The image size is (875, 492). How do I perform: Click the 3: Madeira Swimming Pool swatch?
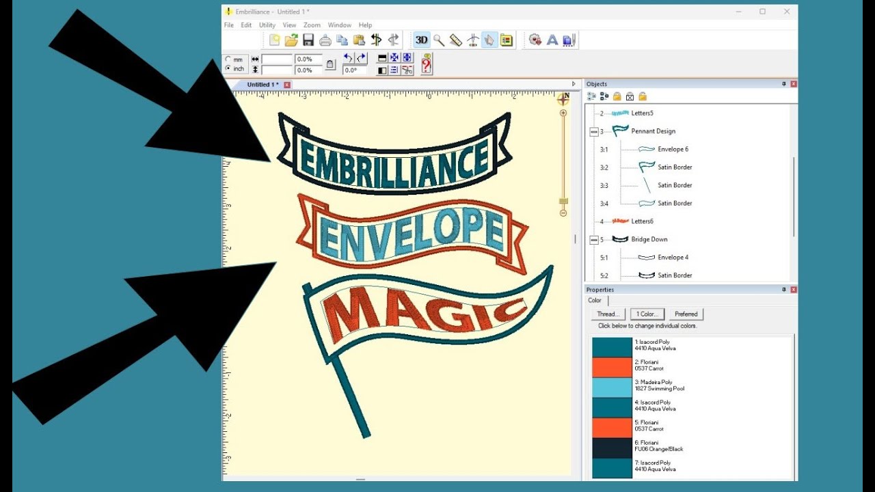coord(612,387)
